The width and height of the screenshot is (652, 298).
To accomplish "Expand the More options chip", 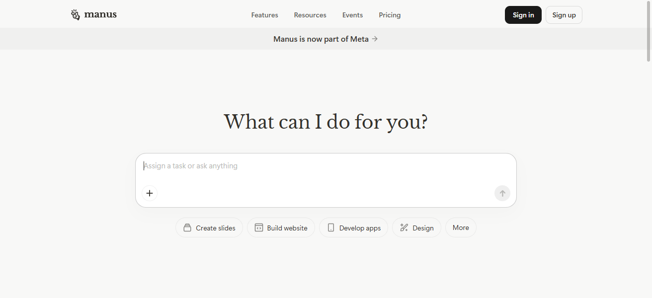I will point(461,227).
